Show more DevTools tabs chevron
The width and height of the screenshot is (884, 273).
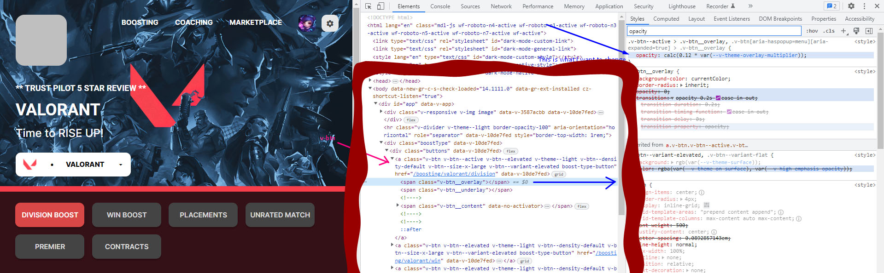(x=750, y=6)
